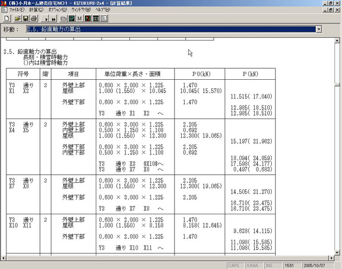The image size is (342, 269).
Task: Click the M letter toolbar icon
Action: (80, 19)
